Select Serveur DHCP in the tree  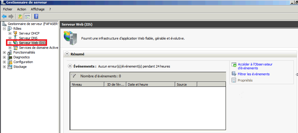point(29,33)
